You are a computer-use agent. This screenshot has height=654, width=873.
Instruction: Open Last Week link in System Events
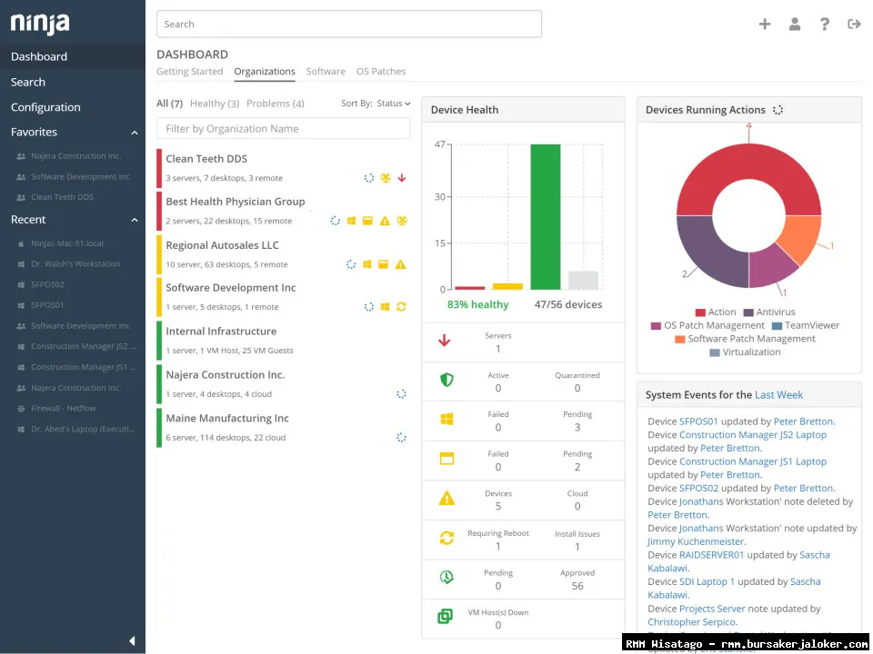[x=778, y=395]
